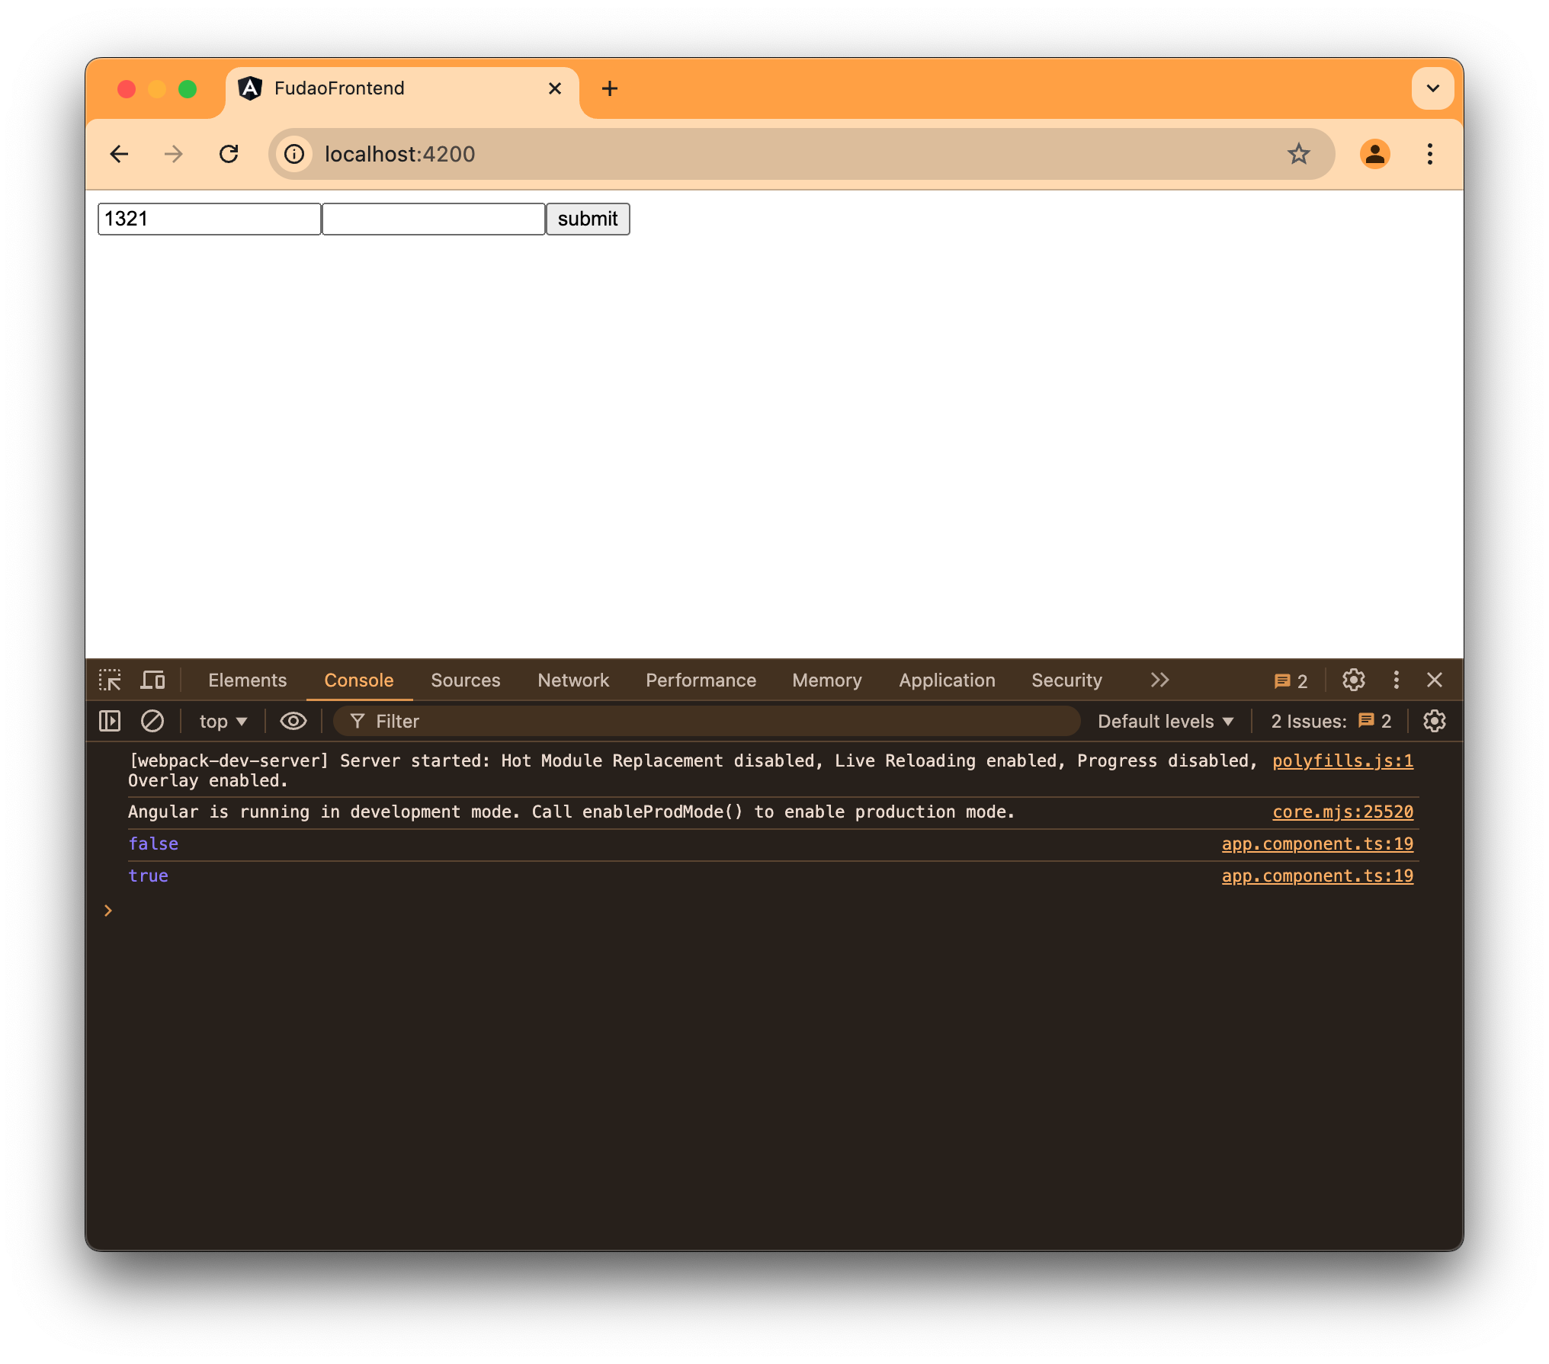Bookmark the page with star icon

(x=1299, y=154)
